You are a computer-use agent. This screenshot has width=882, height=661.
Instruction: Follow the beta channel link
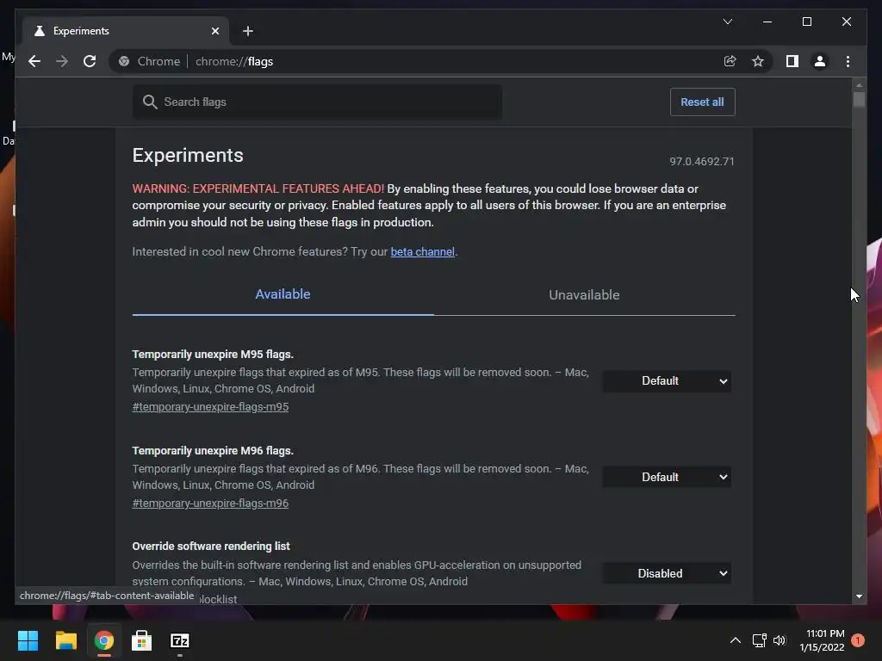422,252
